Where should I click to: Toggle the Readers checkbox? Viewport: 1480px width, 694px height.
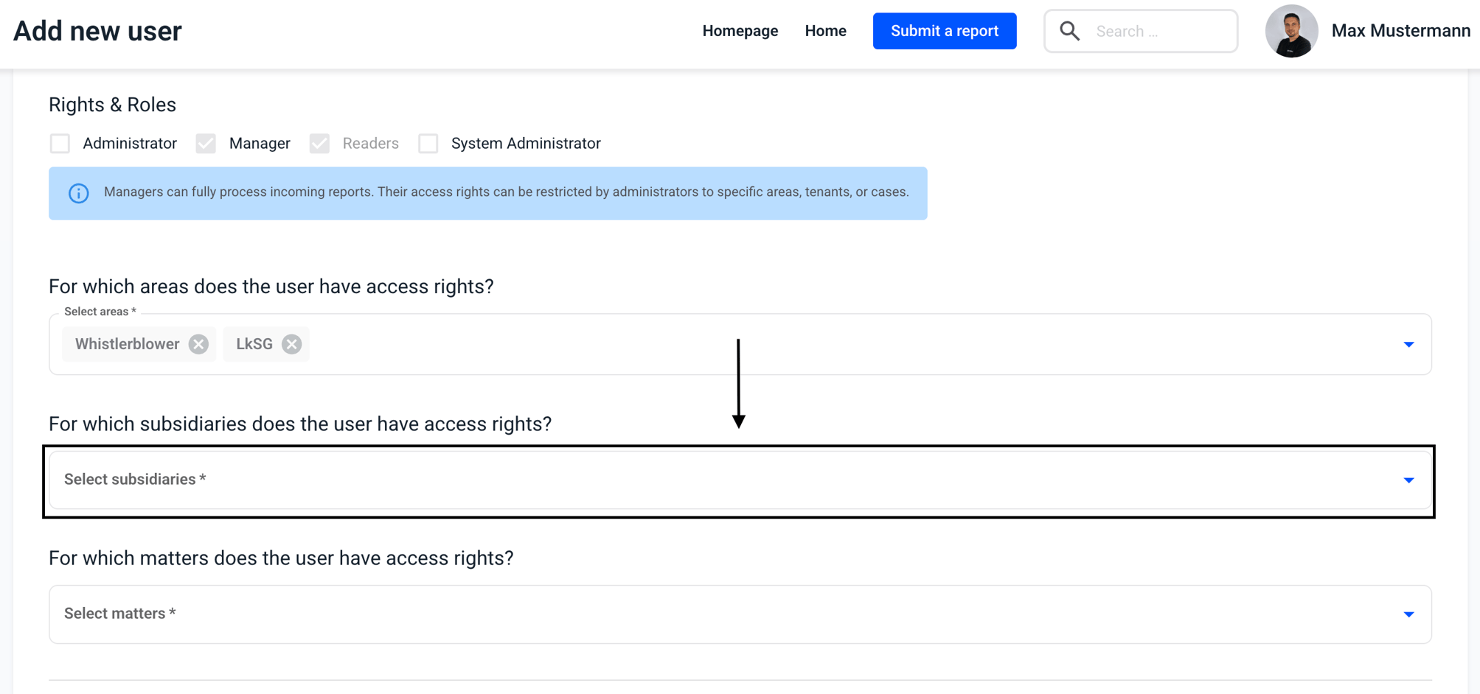click(x=319, y=143)
